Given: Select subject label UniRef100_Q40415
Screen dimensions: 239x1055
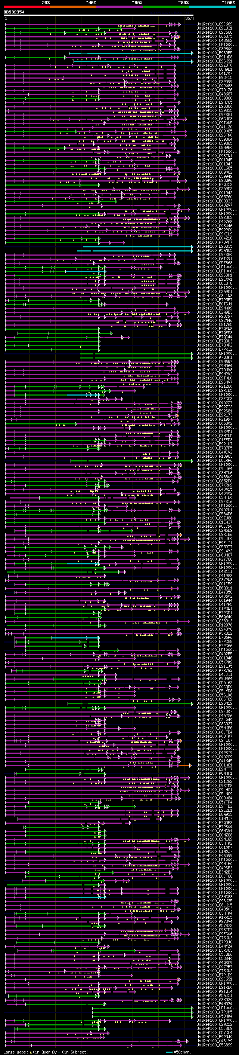Looking at the screenshot, I should click(x=214, y=490).
